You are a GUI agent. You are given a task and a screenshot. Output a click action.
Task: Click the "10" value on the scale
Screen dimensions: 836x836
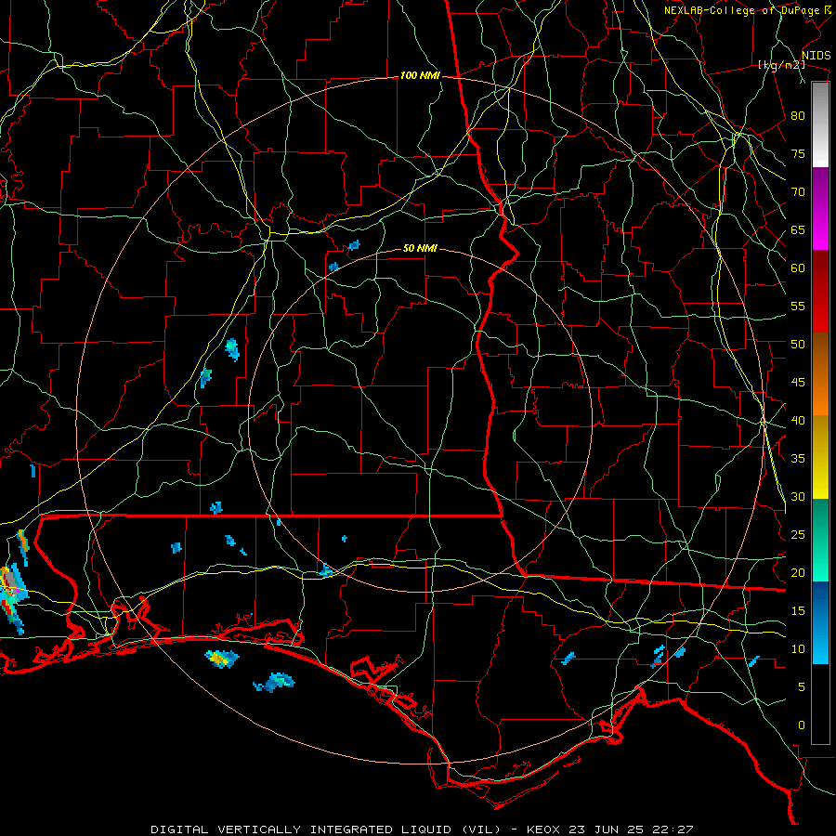click(798, 649)
